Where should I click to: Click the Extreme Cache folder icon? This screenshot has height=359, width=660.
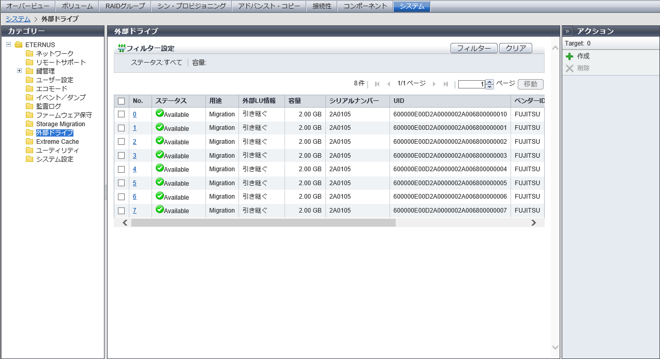[29, 142]
